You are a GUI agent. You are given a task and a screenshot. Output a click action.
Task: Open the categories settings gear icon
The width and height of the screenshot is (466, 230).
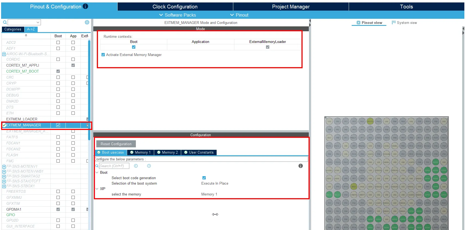click(87, 22)
